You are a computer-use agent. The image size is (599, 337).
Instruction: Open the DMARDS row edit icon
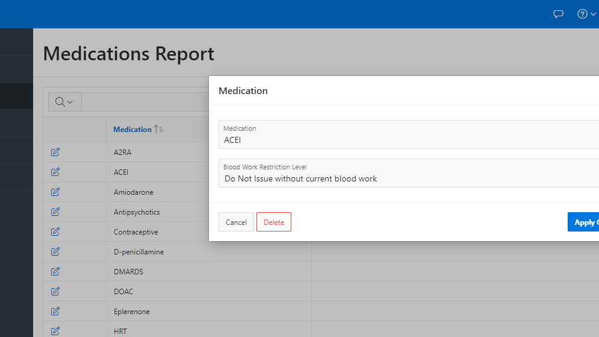tap(55, 272)
